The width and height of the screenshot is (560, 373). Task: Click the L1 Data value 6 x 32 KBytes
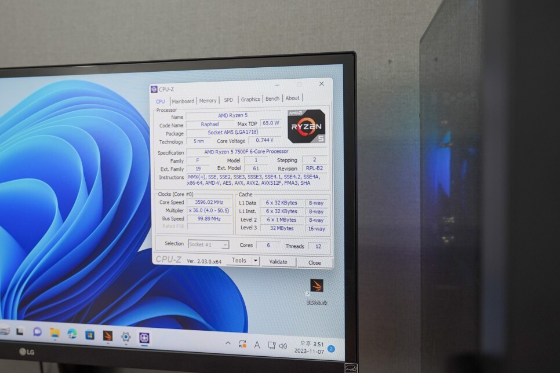281,203
